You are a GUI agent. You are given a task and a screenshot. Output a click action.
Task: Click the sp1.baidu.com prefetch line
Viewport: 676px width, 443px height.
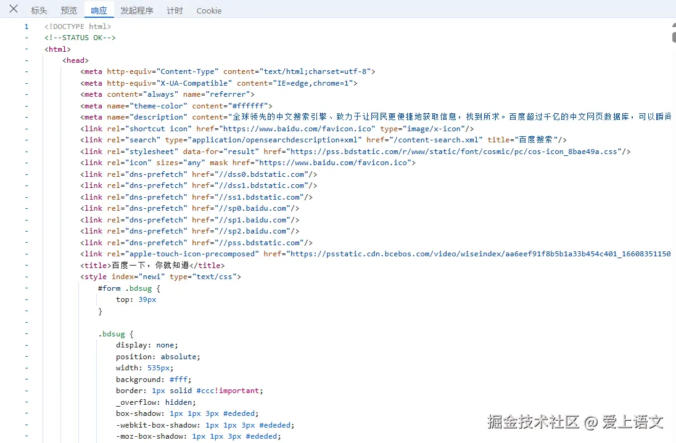tap(190, 220)
